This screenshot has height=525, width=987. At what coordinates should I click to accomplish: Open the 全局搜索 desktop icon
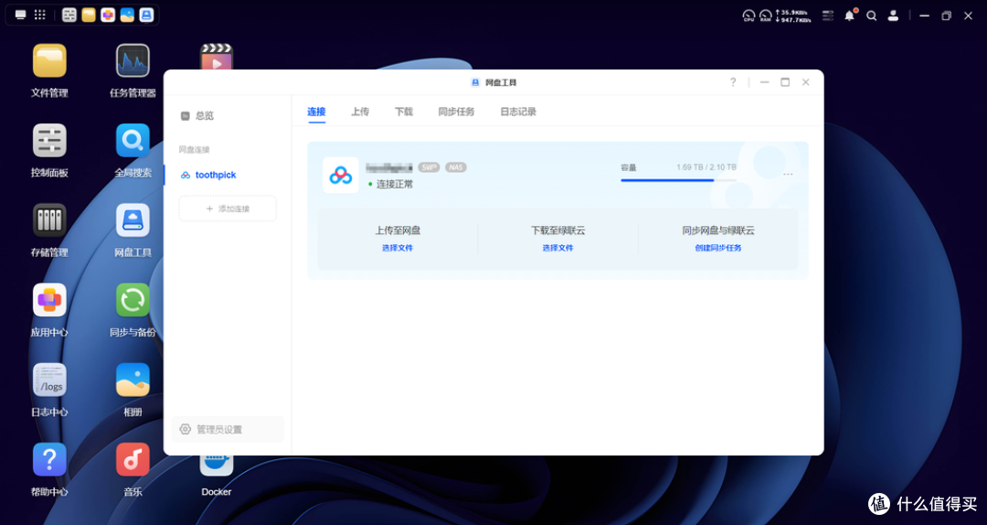pos(133,141)
